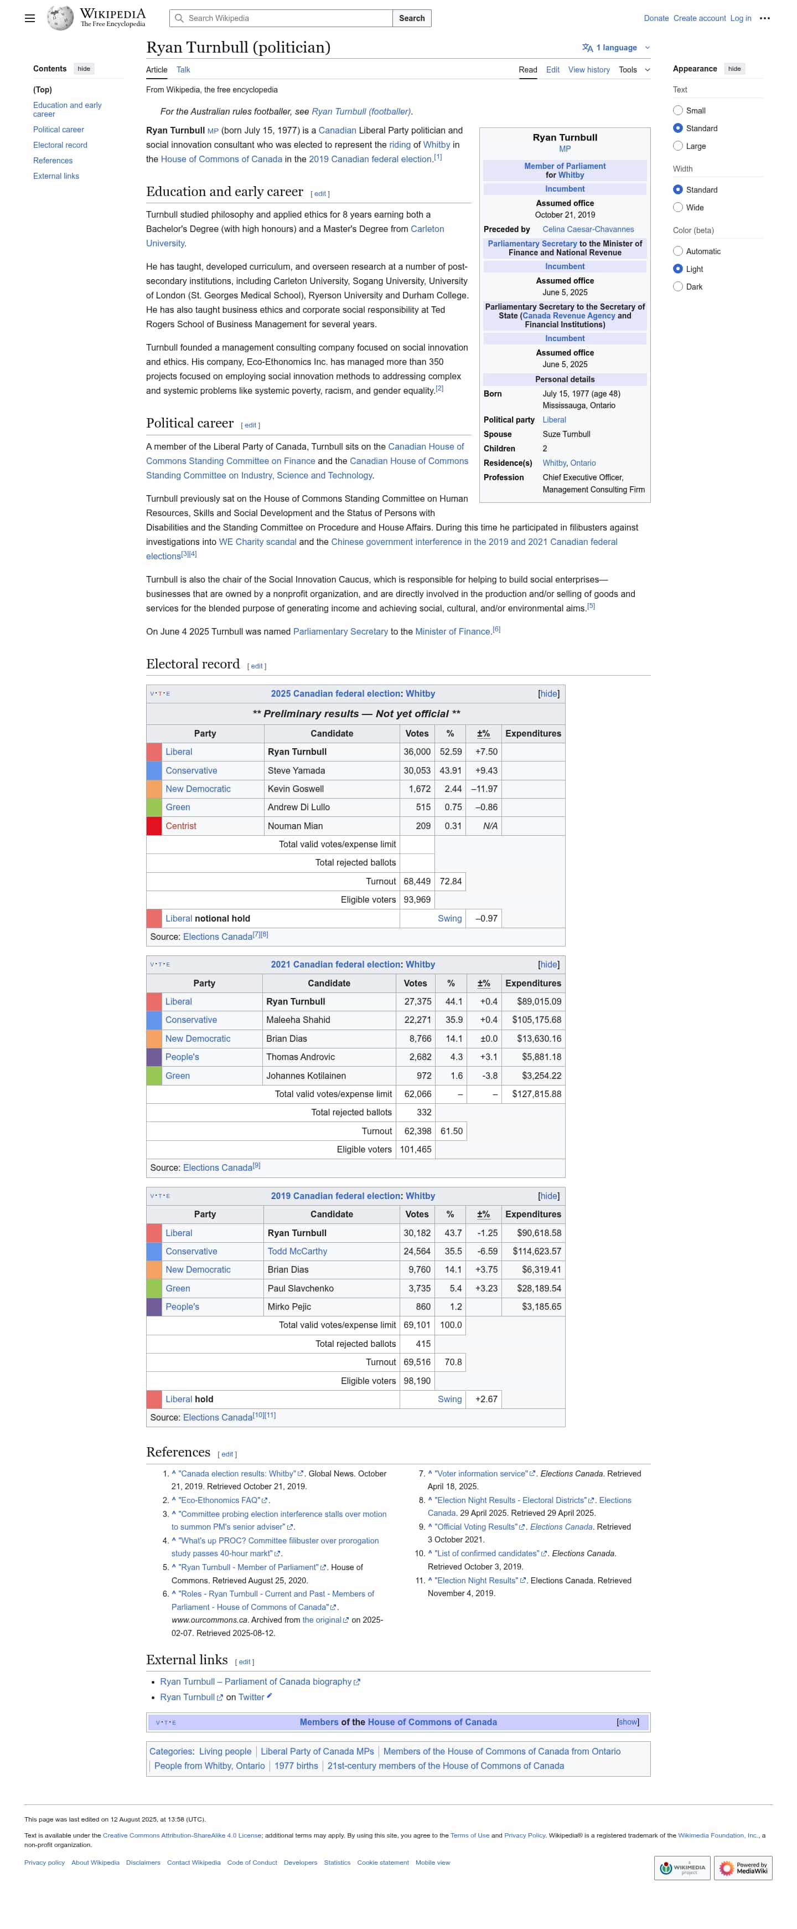Hide the Appearance panel
This screenshot has width=797, height=1929.
click(x=734, y=69)
